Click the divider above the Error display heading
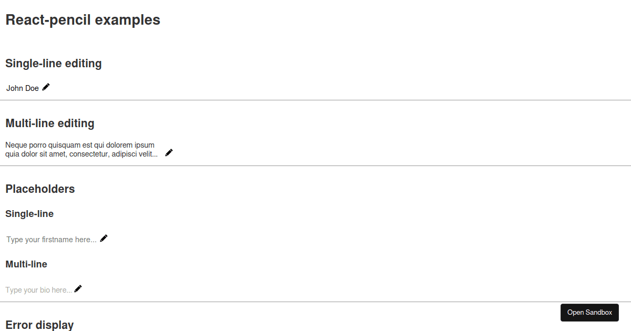Screen dimensions: 631x331 (263, 302)
